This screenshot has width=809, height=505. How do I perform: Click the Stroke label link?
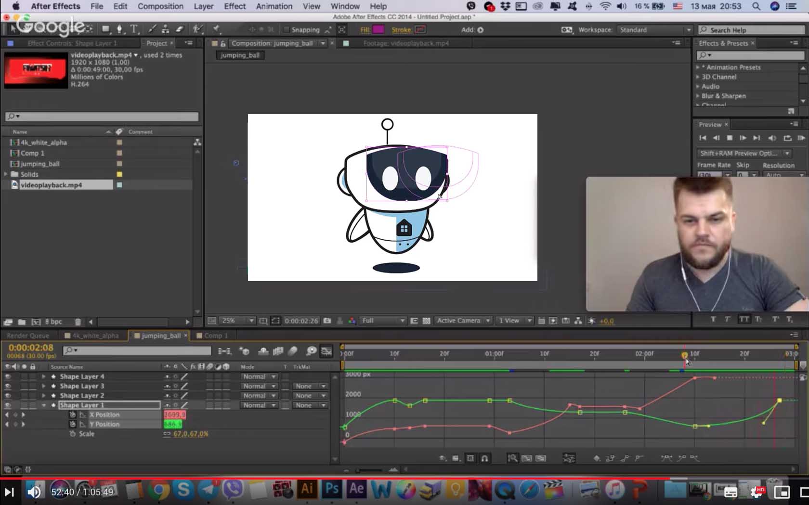point(401,30)
